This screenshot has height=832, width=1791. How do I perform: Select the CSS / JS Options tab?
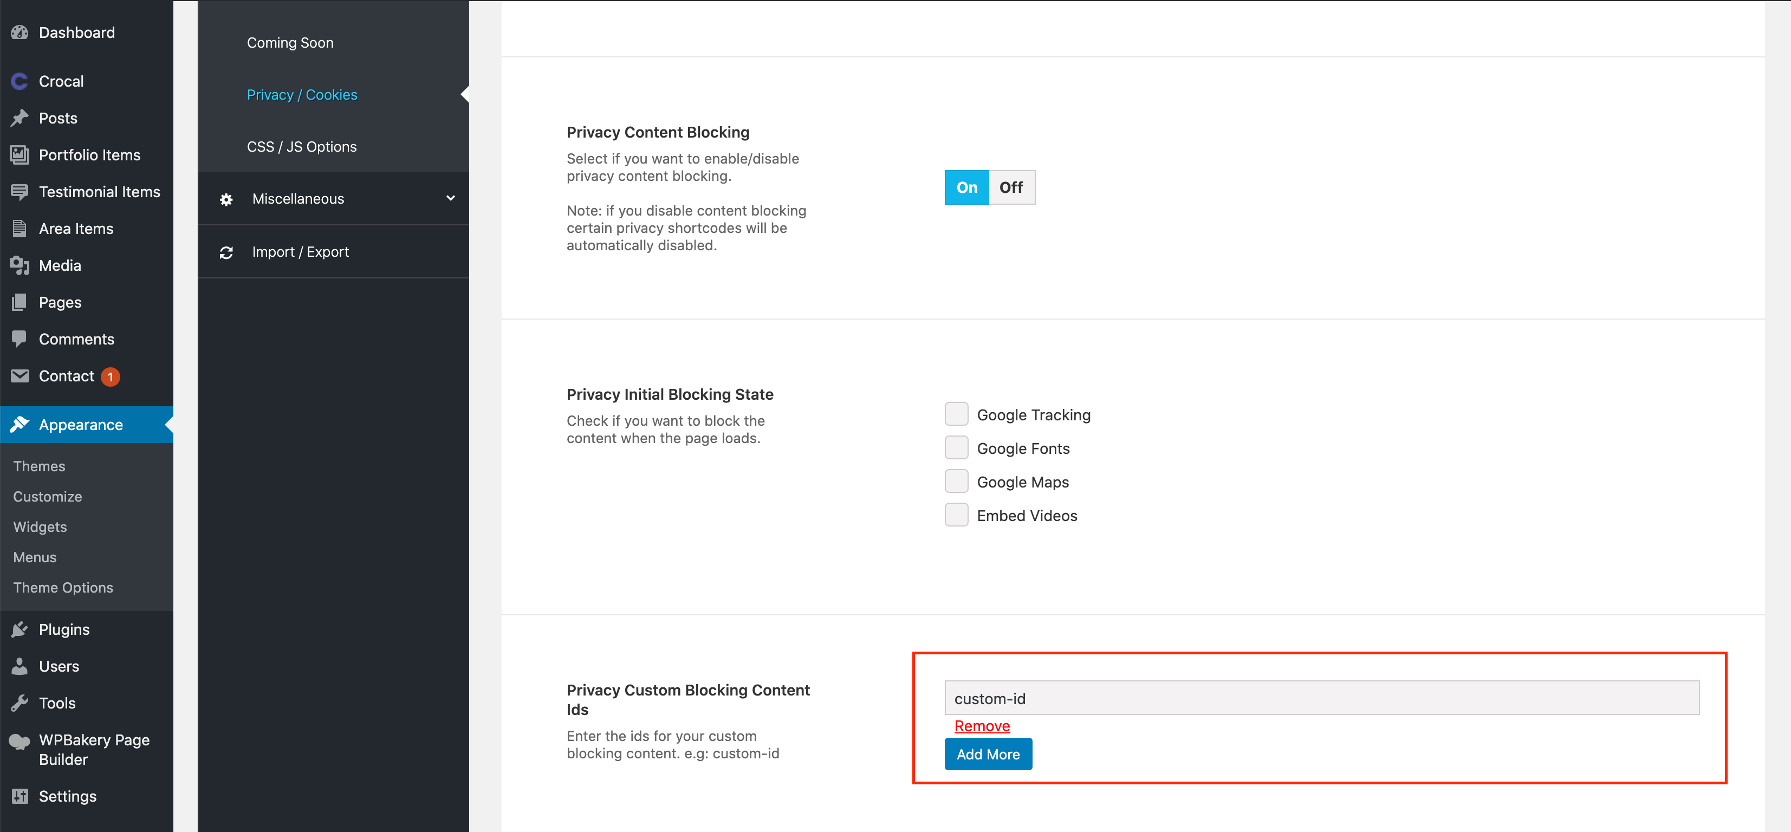tap(301, 147)
